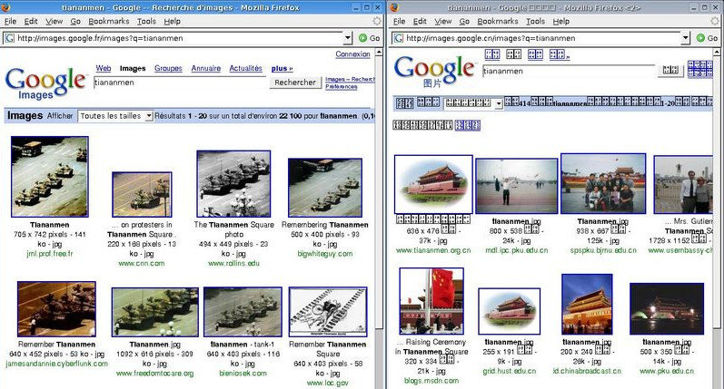Viewport: 724px width, 389px height.
Task: Click the Google favicon in right window URL bar
Action: (x=399, y=38)
